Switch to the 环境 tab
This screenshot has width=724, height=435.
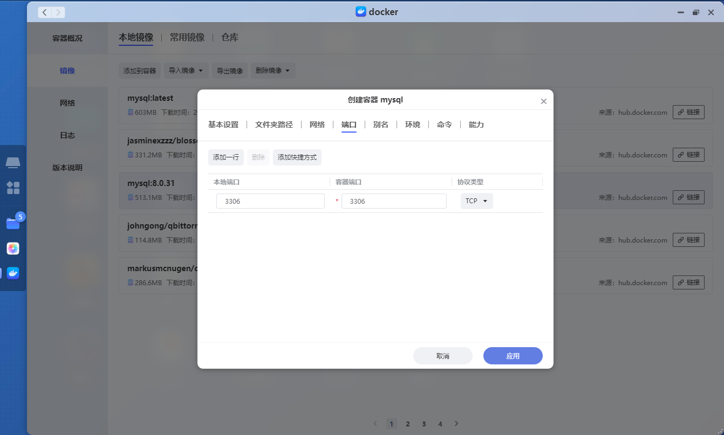[x=413, y=125]
